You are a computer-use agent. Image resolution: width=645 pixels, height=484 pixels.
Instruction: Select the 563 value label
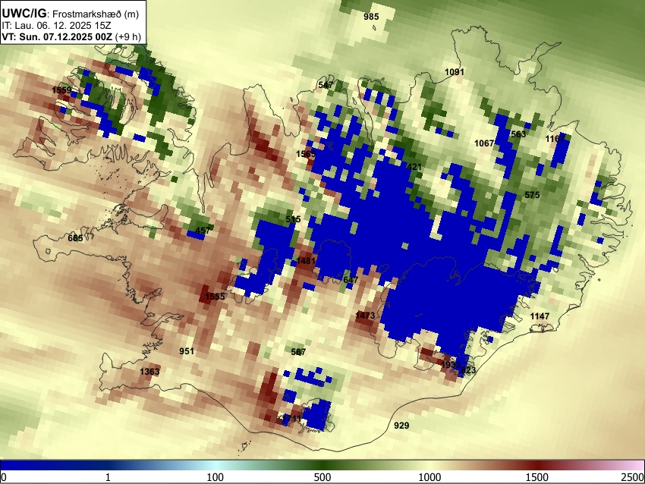[x=518, y=134]
